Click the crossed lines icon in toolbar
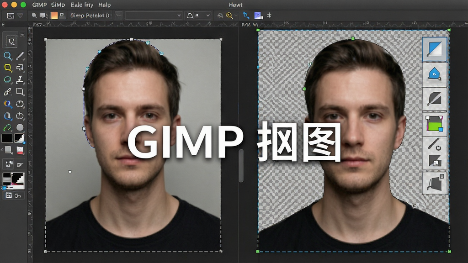Image resolution: width=468 pixels, height=263 pixels. pyautogui.click(x=269, y=15)
